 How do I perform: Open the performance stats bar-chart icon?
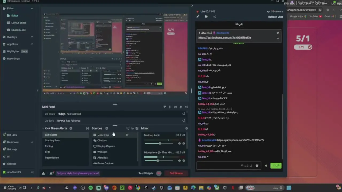43,173
